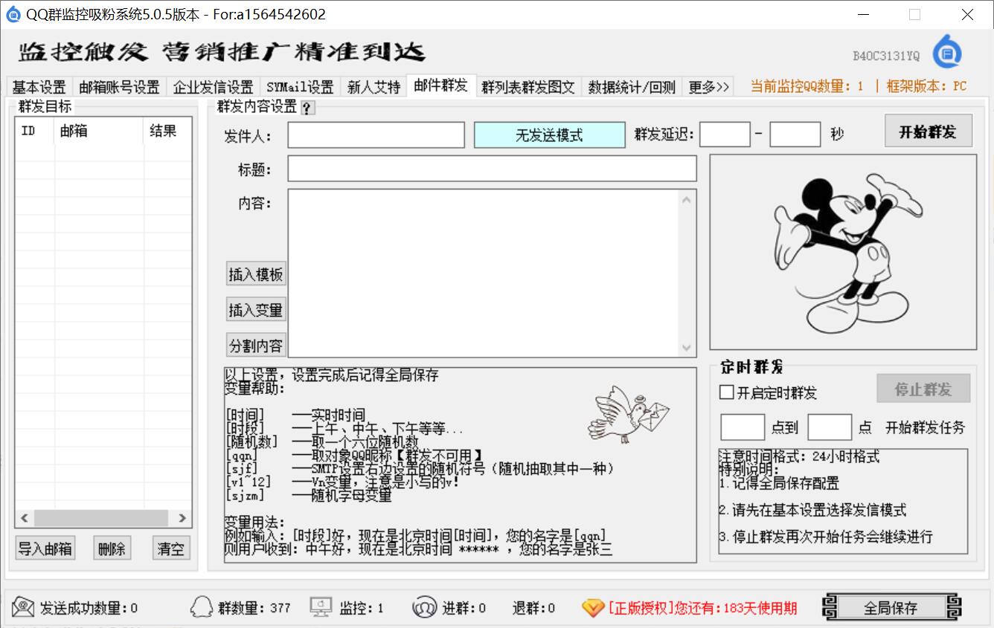Click the second 群发延迟 seconds field
The width and height of the screenshot is (994, 628).
795,135
